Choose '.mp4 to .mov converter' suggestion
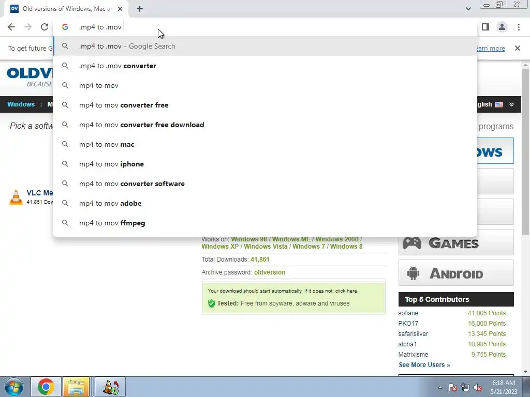Image resolution: width=530 pixels, height=397 pixels. click(266, 66)
